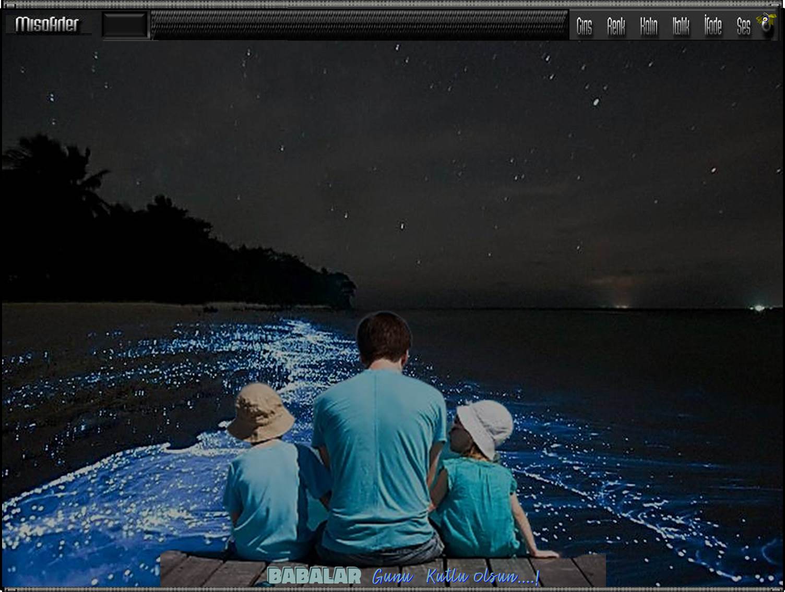785x592 pixels.
Task: Click the bee icon beside Ses
Action: pyautogui.click(x=766, y=24)
